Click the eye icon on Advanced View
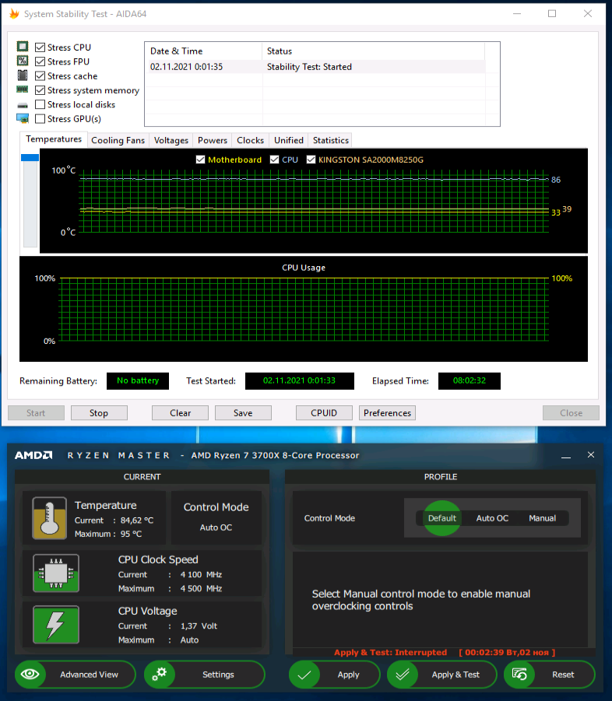612x701 pixels. click(x=30, y=675)
